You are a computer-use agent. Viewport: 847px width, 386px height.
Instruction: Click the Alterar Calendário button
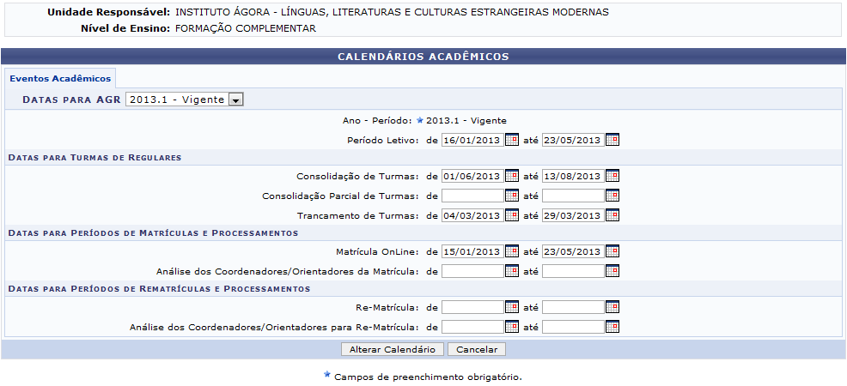tap(393, 350)
